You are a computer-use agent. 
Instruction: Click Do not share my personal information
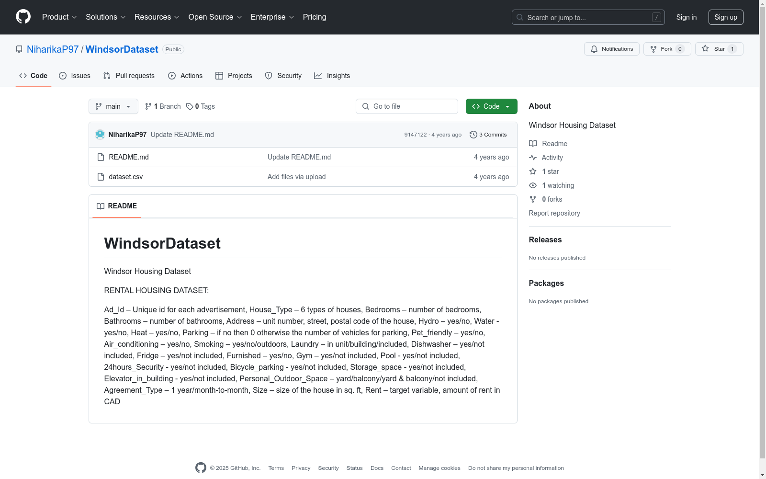[x=516, y=468]
